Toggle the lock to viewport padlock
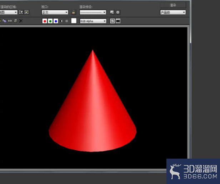 (x=73, y=12)
